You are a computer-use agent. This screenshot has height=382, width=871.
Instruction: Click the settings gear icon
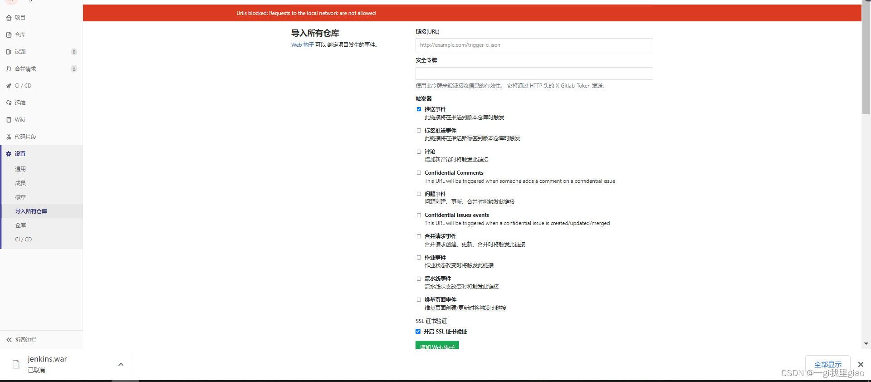[x=9, y=154]
